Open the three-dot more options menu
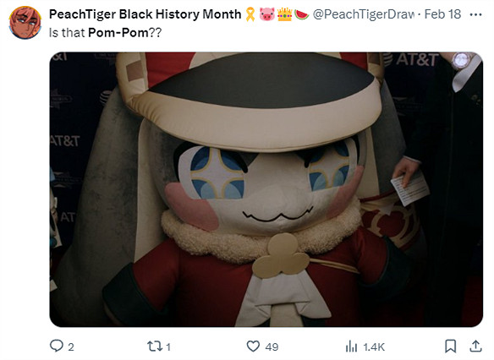 click(x=475, y=14)
